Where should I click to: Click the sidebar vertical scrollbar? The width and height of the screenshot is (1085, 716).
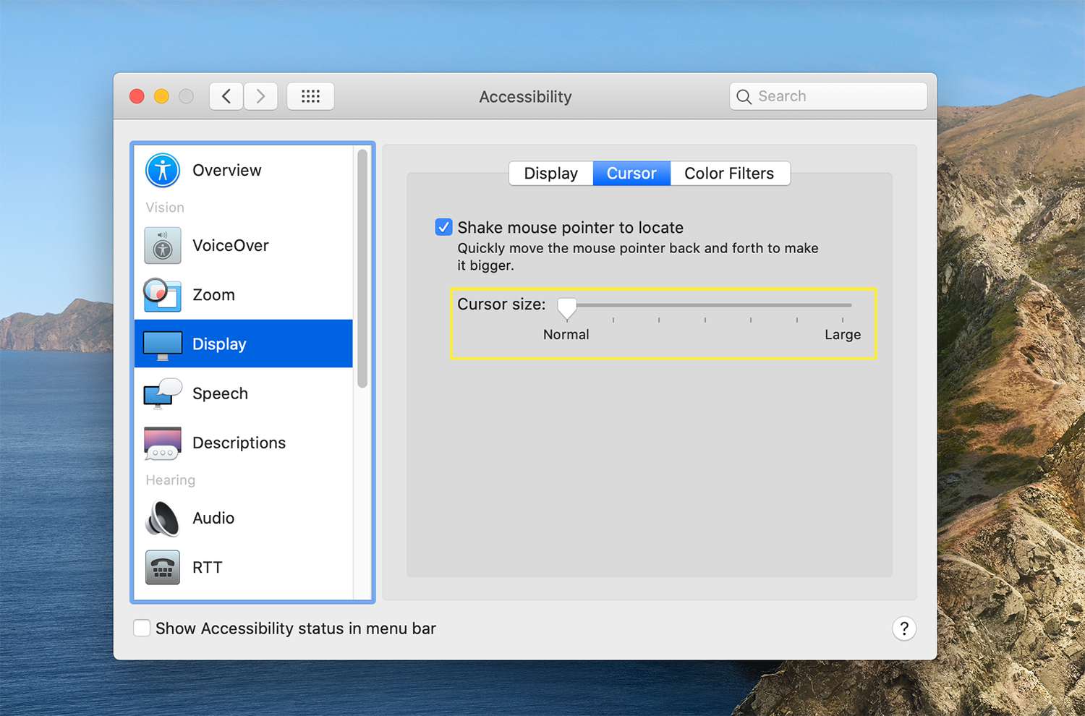pos(362,268)
